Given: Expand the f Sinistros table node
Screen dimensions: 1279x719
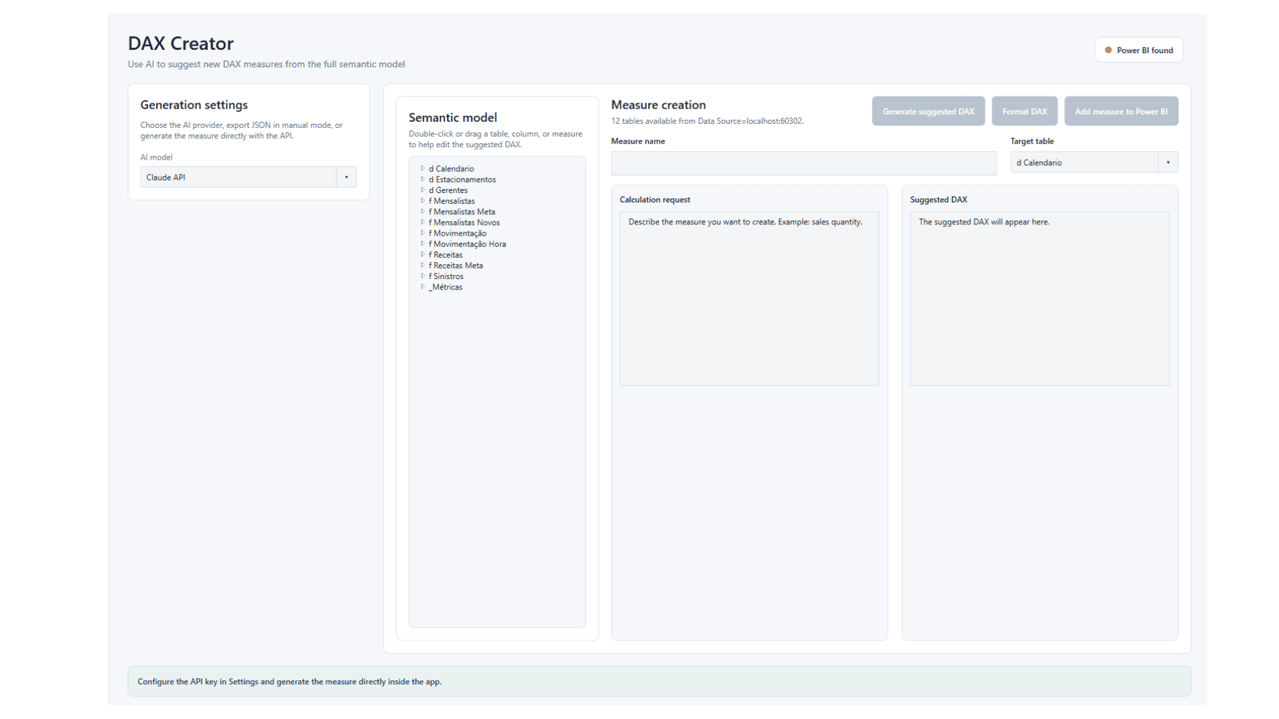Looking at the screenshot, I should pos(422,276).
